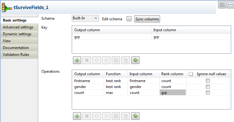This screenshot has height=122, width=234.
Task: Select firstname input column cell
Action: [143, 81]
